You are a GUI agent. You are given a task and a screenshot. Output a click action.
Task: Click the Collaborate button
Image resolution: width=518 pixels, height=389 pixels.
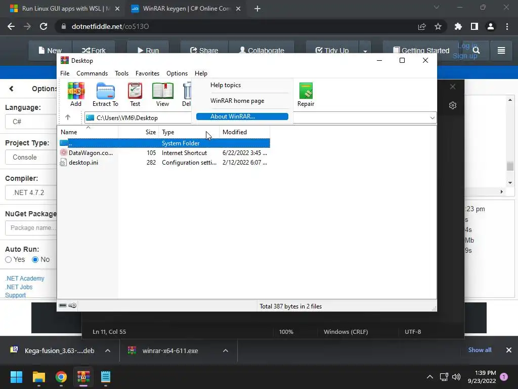262,51
